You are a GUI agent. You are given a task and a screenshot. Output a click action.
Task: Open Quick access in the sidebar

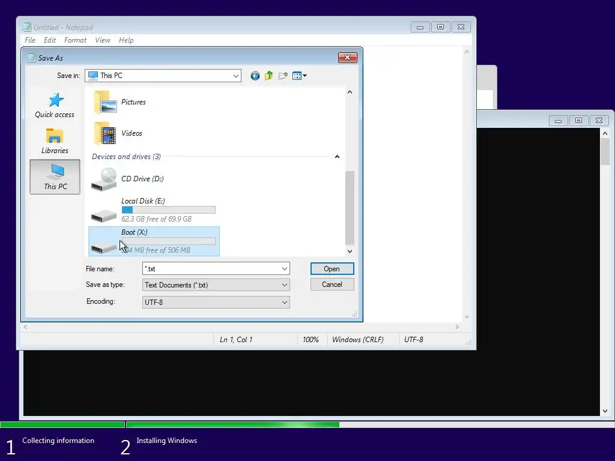[55, 106]
